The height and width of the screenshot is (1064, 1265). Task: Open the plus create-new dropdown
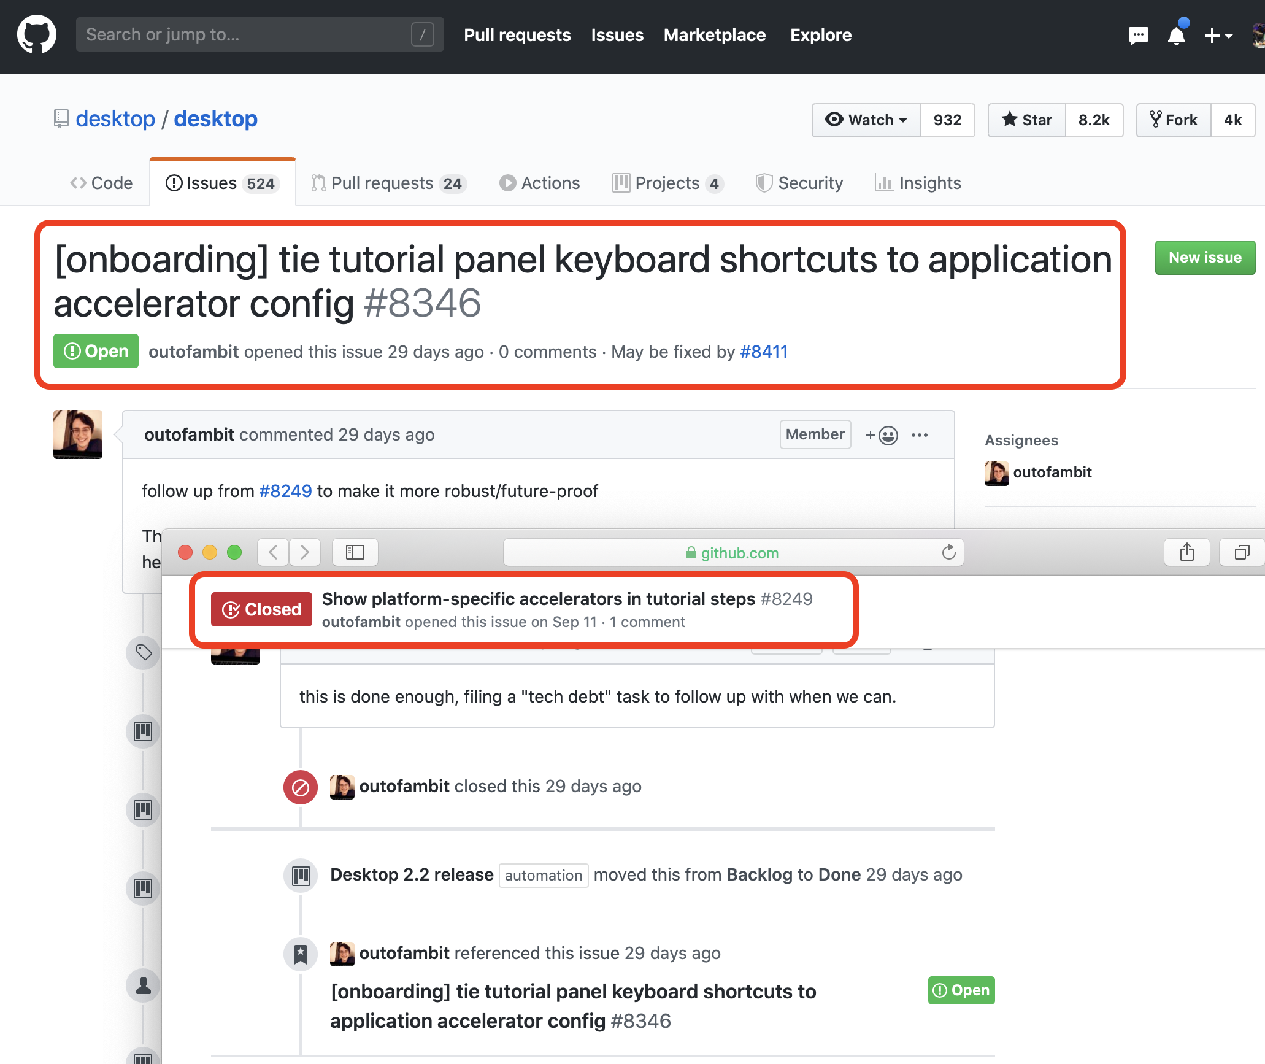(x=1218, y=36)
